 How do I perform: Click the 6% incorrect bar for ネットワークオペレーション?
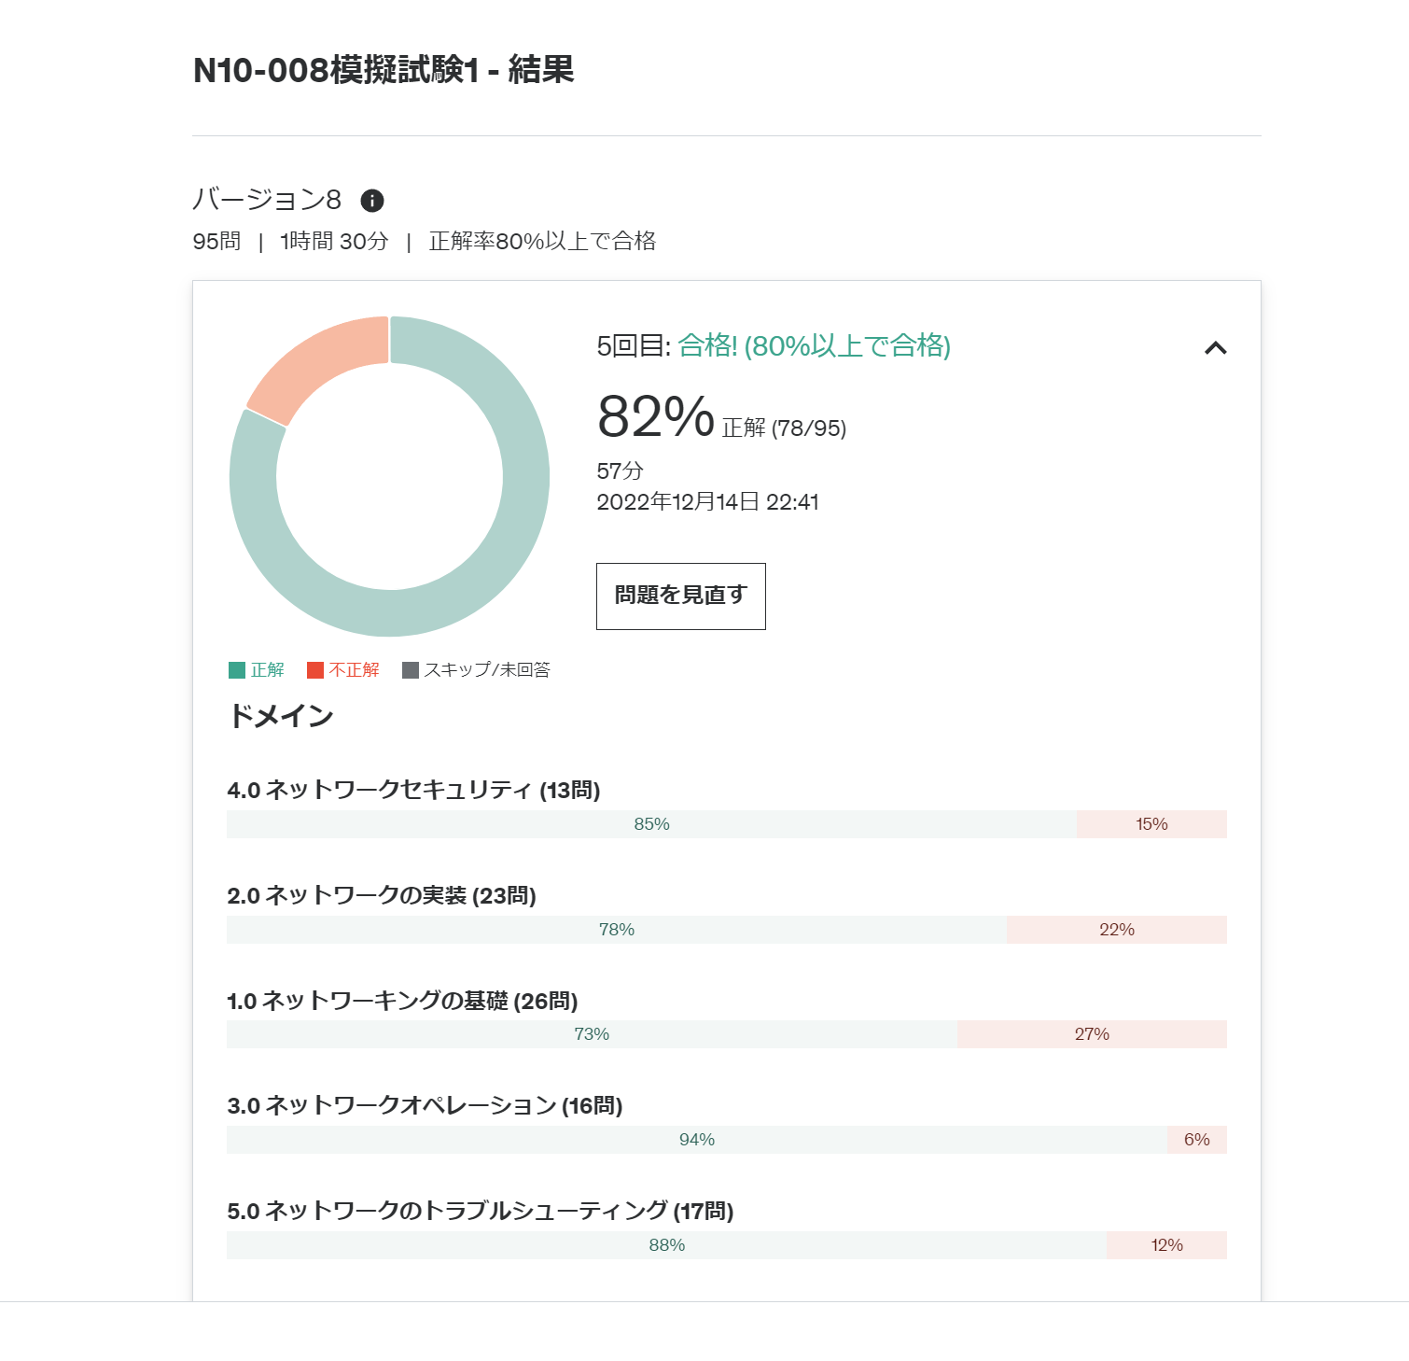(1196, 1140)
